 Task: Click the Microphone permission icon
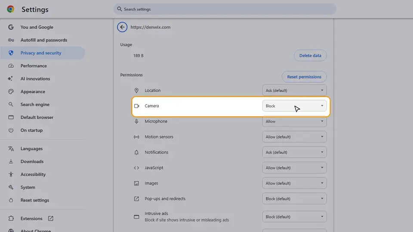pyautogui.click(x=136, y=121)
